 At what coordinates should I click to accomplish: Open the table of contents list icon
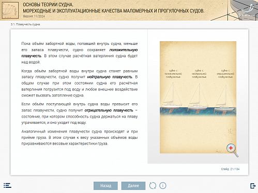point(7,185)
